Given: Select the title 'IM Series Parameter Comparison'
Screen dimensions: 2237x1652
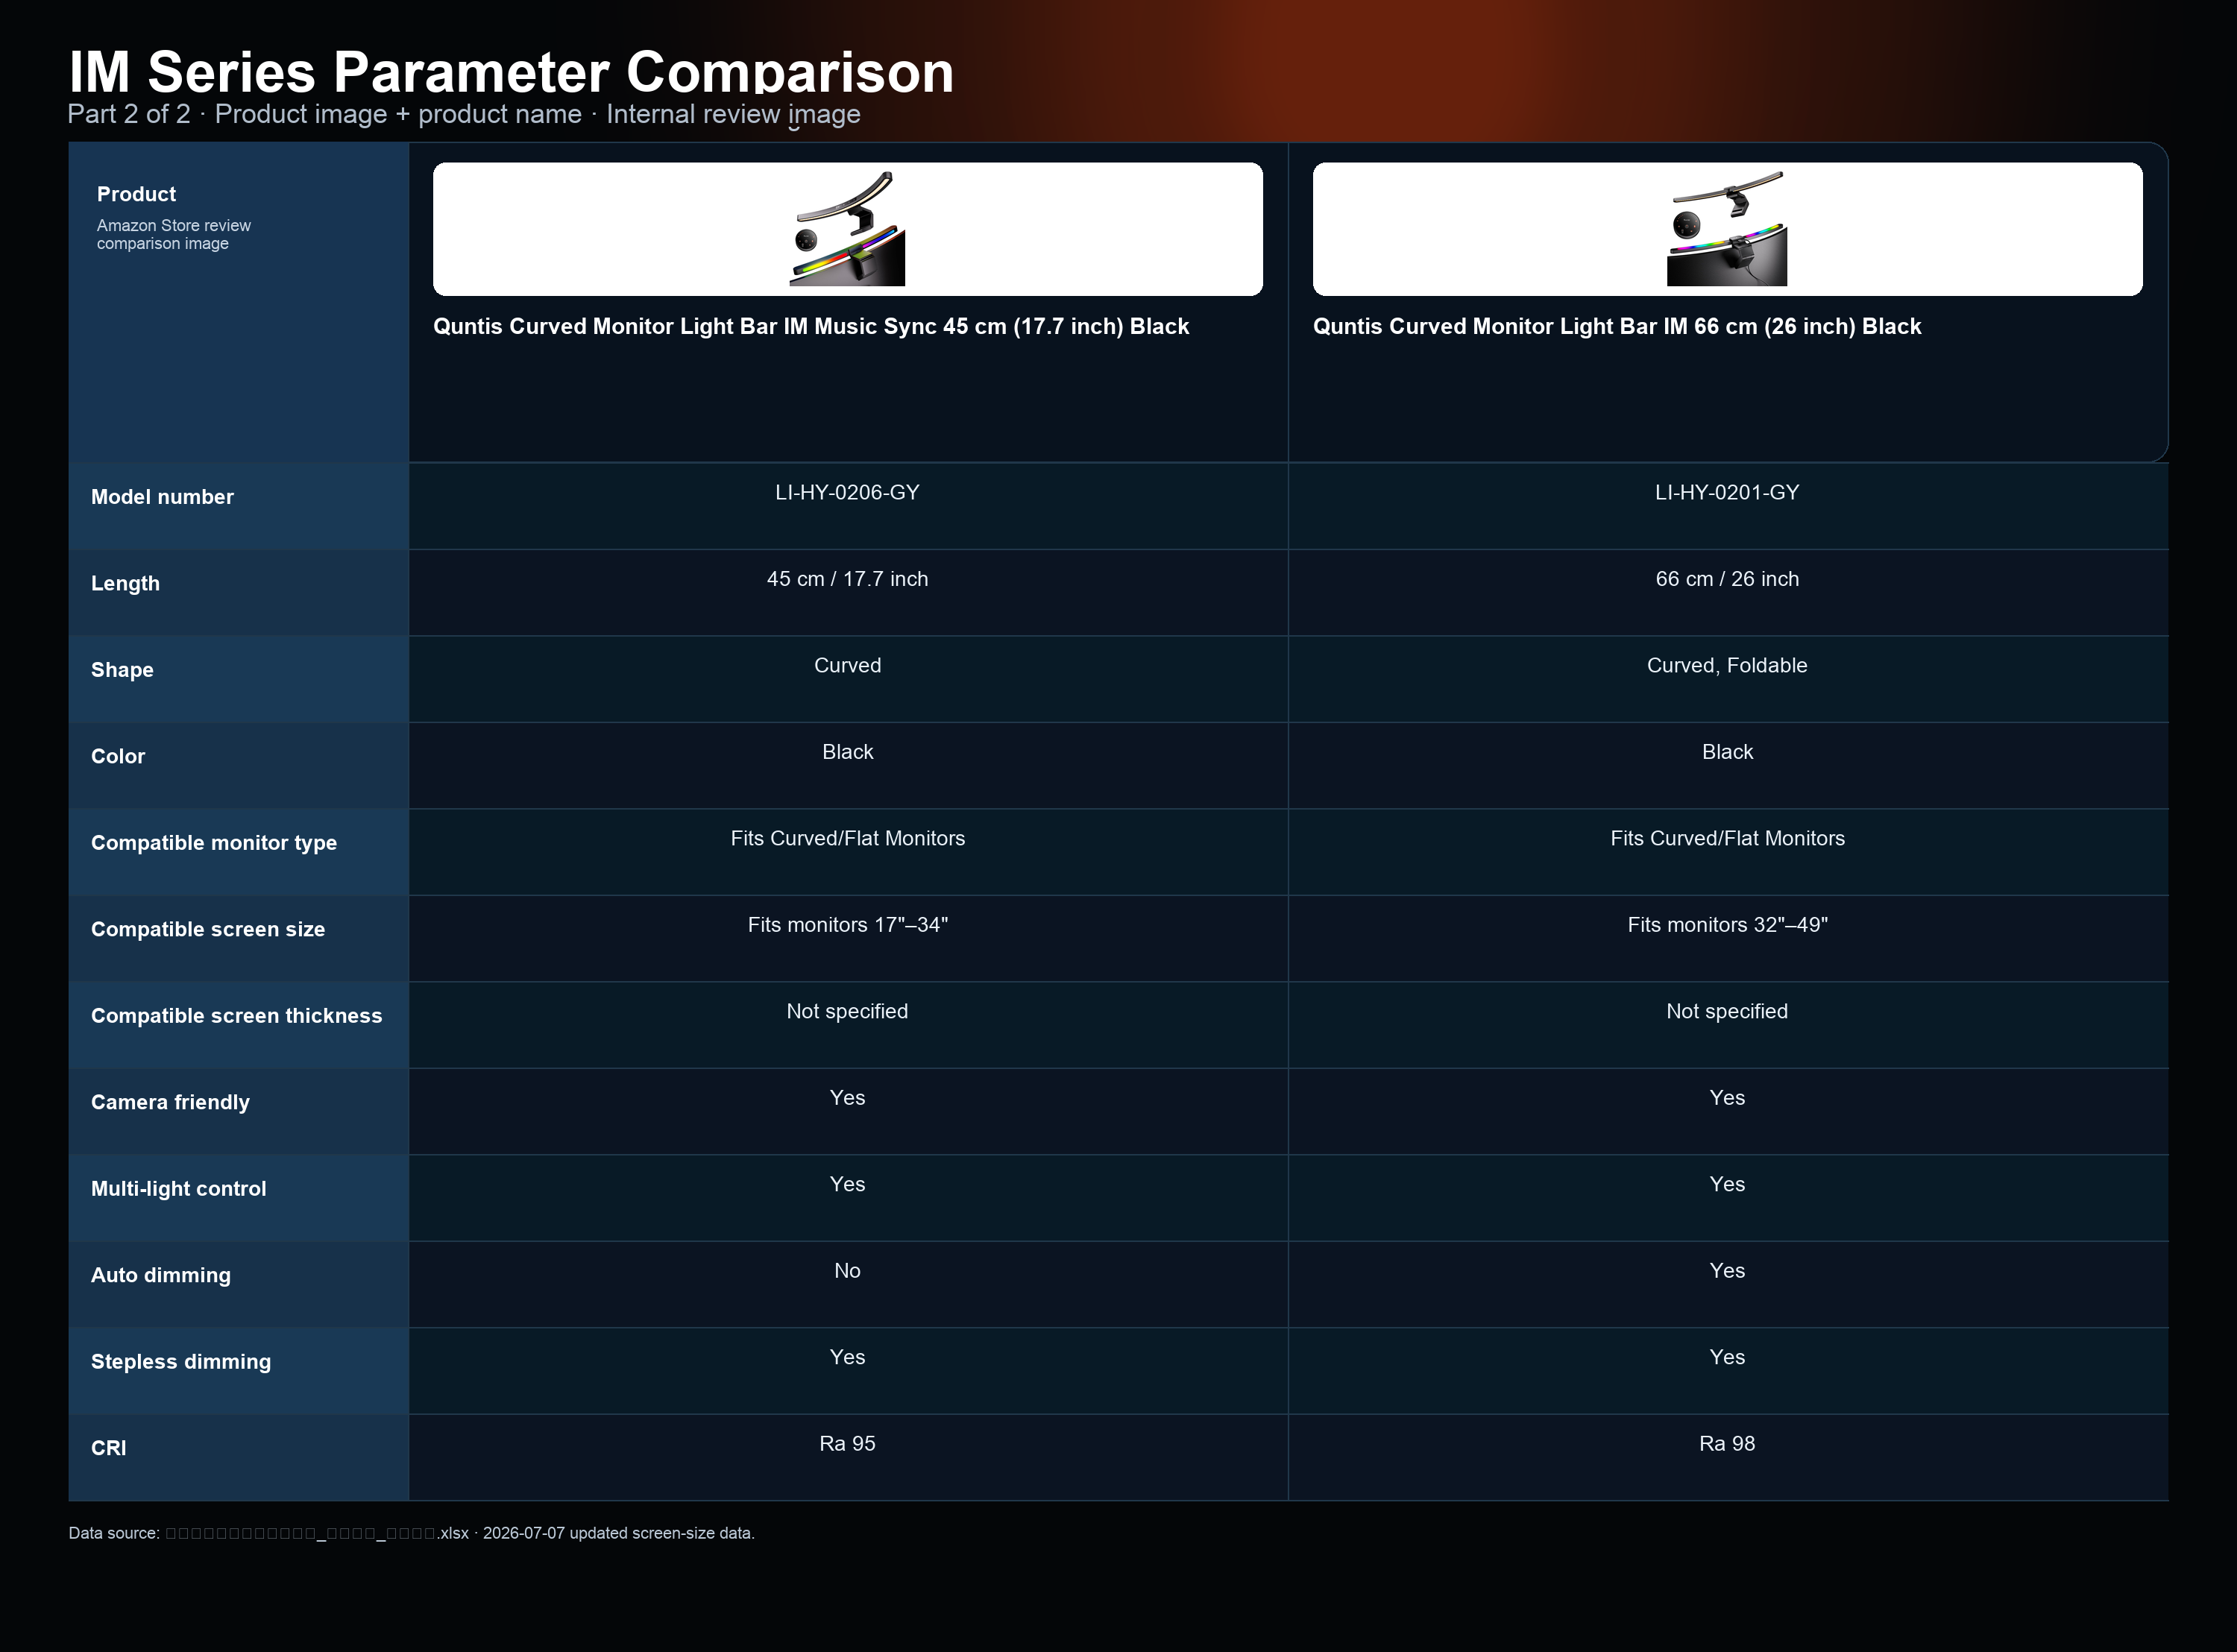Looking at the screenshot, I should tap(511, 72).
